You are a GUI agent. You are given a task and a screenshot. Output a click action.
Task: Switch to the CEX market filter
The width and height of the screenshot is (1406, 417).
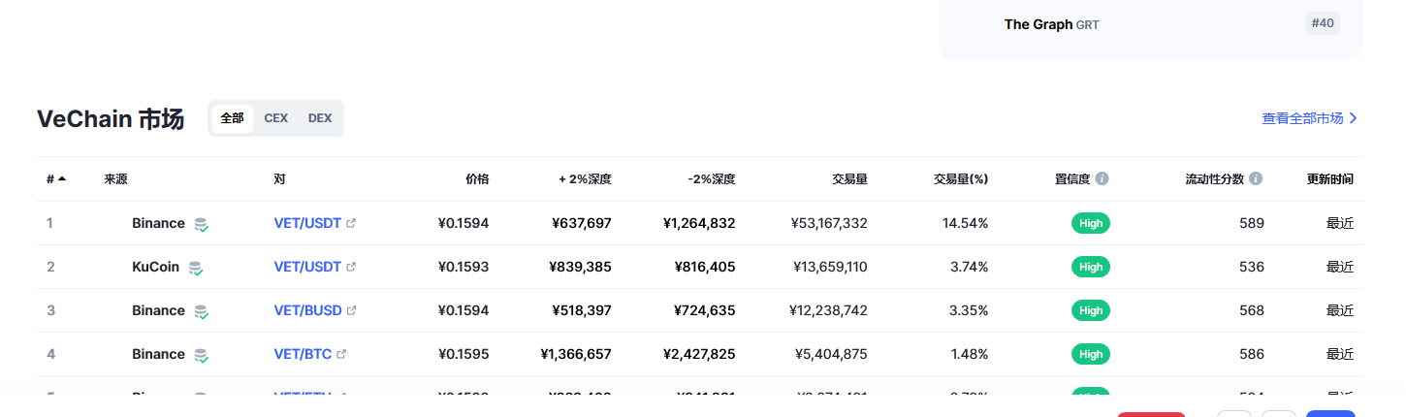pyautogui.click(x=276, y=118)
